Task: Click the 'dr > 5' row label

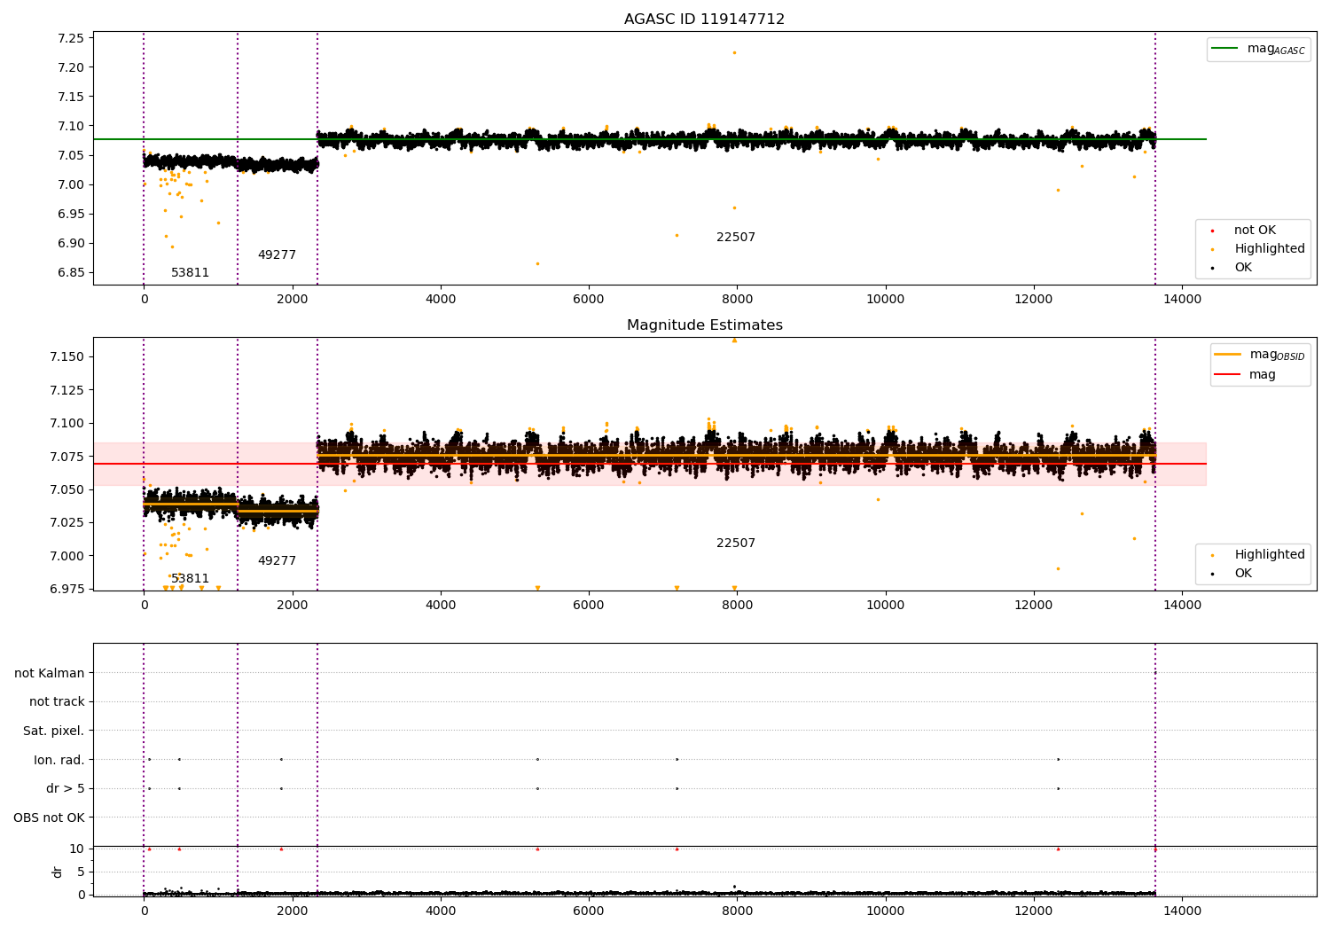Action: click(66, 789)
